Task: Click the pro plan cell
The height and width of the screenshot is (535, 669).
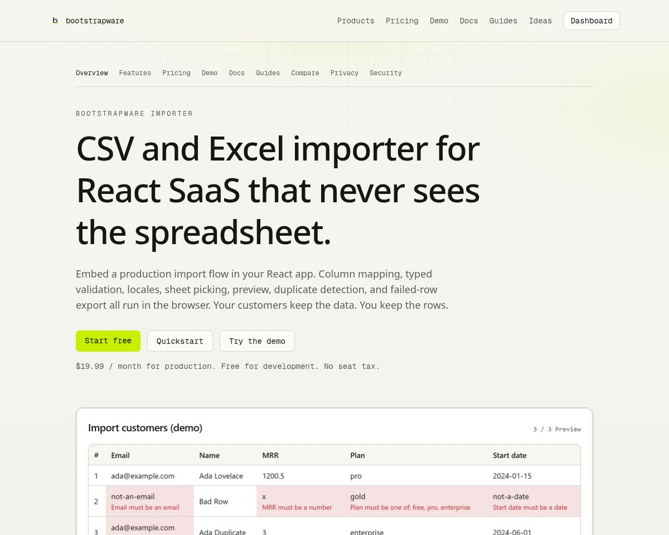Action: click(x=416, y=476)
